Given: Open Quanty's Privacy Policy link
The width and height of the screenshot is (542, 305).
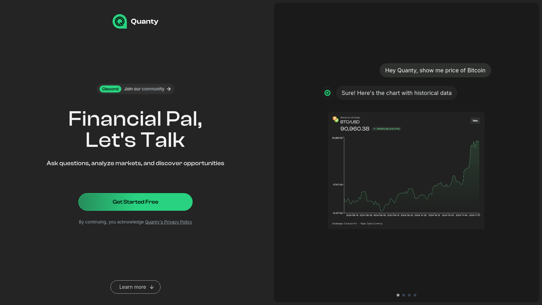Looking at the screenshot, I should (x=168, y=222).
